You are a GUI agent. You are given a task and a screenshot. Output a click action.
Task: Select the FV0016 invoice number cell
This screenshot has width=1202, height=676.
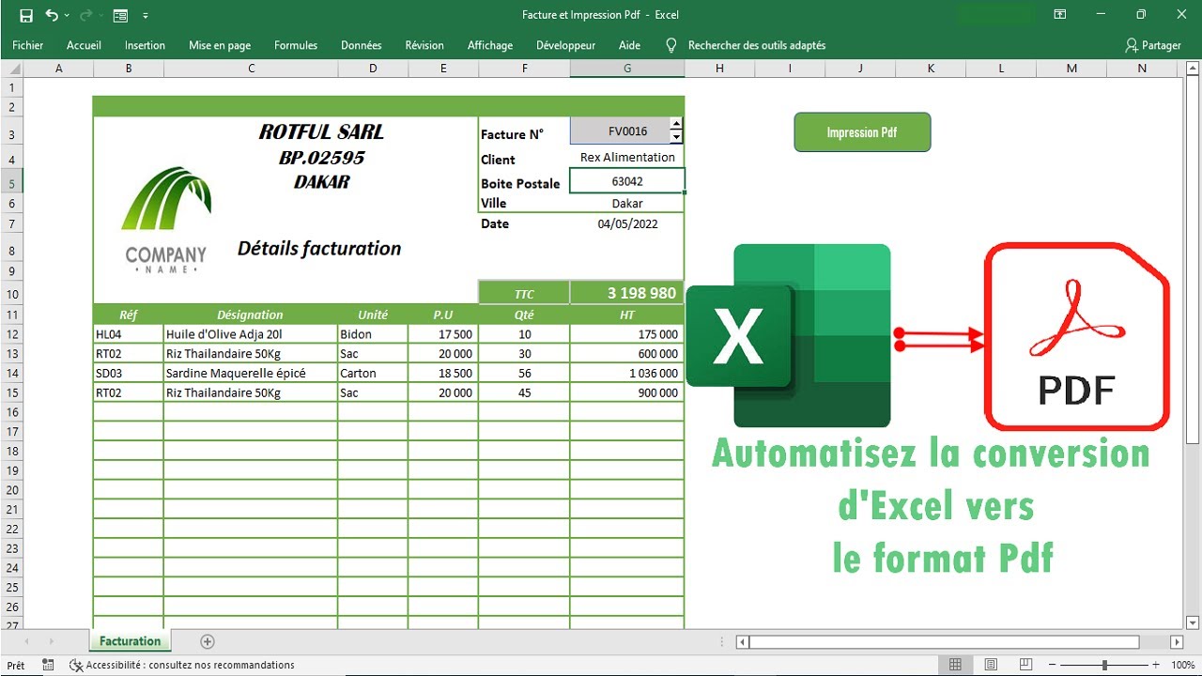point(620,131)
